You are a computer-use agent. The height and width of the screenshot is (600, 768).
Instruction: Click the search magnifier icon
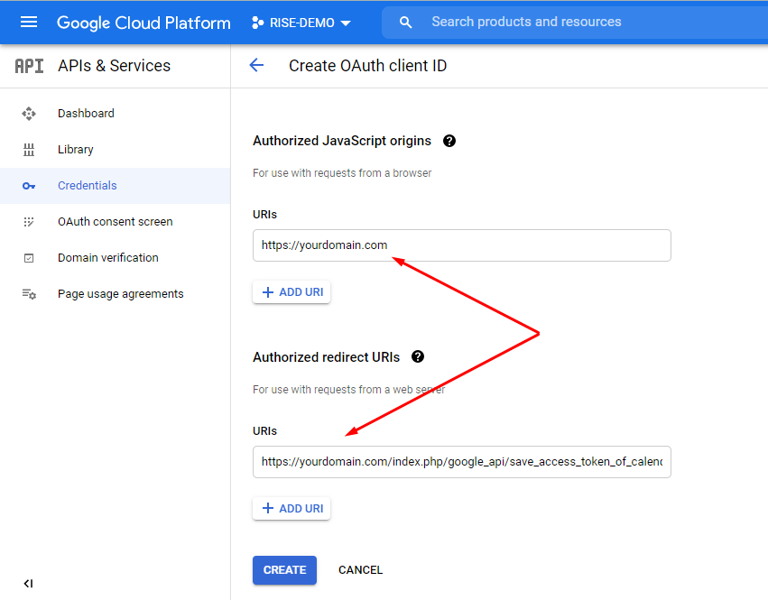point(405,22)
